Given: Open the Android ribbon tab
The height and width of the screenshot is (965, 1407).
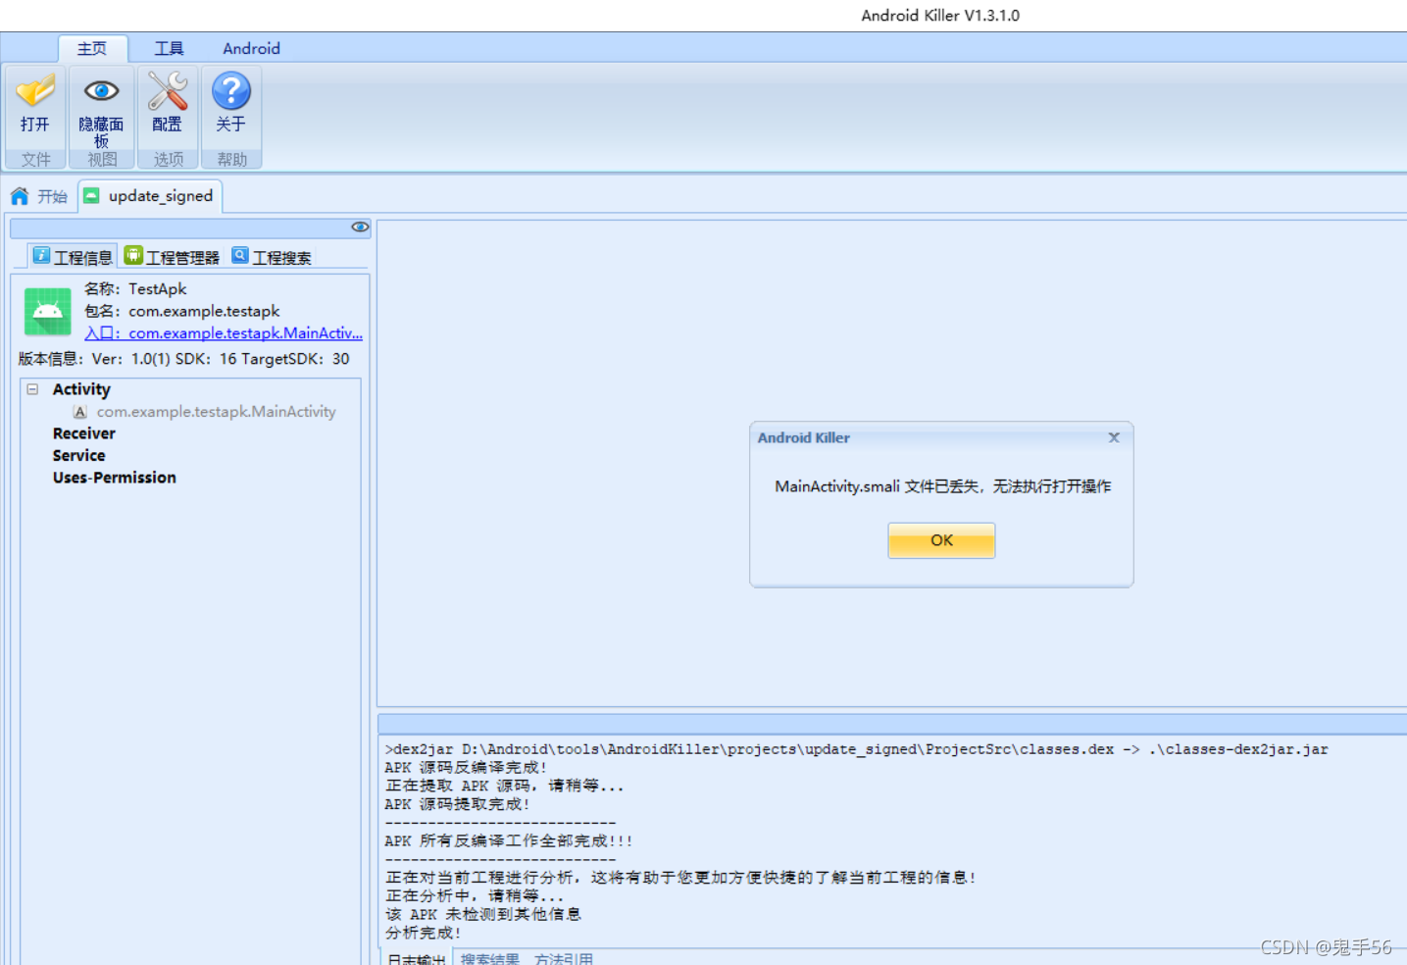Looking at the screenshot, I should point(251,48).
